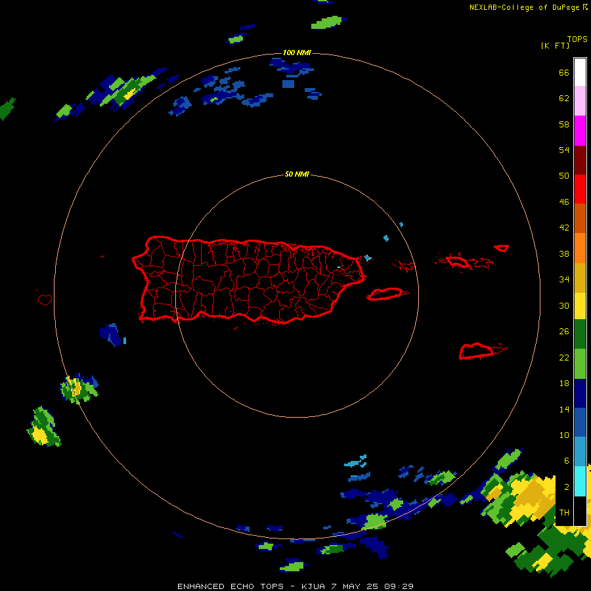Click the 14 legend value
Screen dimensions: 591x591
pos(564,409)
